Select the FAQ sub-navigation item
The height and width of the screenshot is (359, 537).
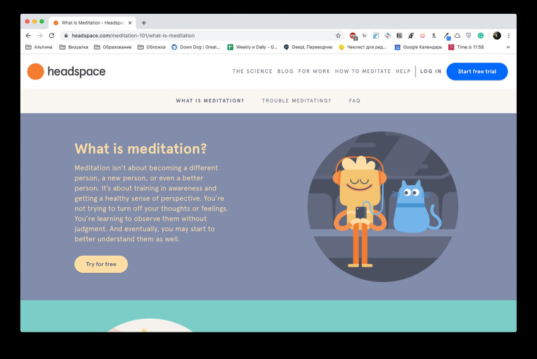point(354,101)
